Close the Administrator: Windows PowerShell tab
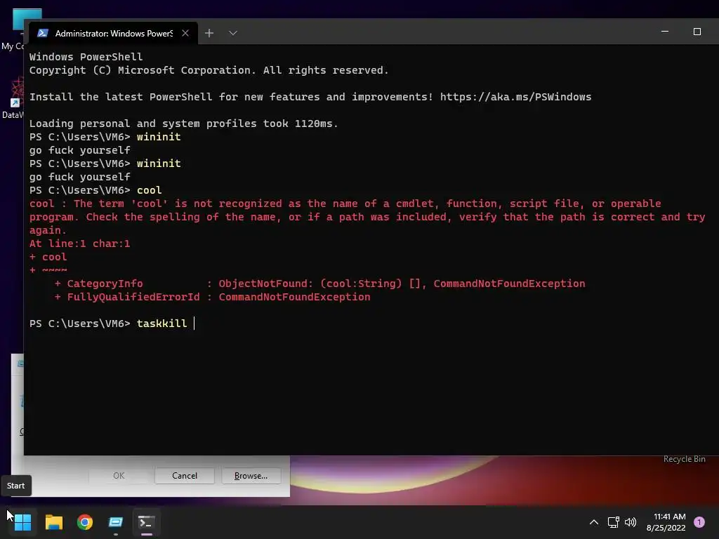This screenshot has height=539, width=719. click(185, 33)
